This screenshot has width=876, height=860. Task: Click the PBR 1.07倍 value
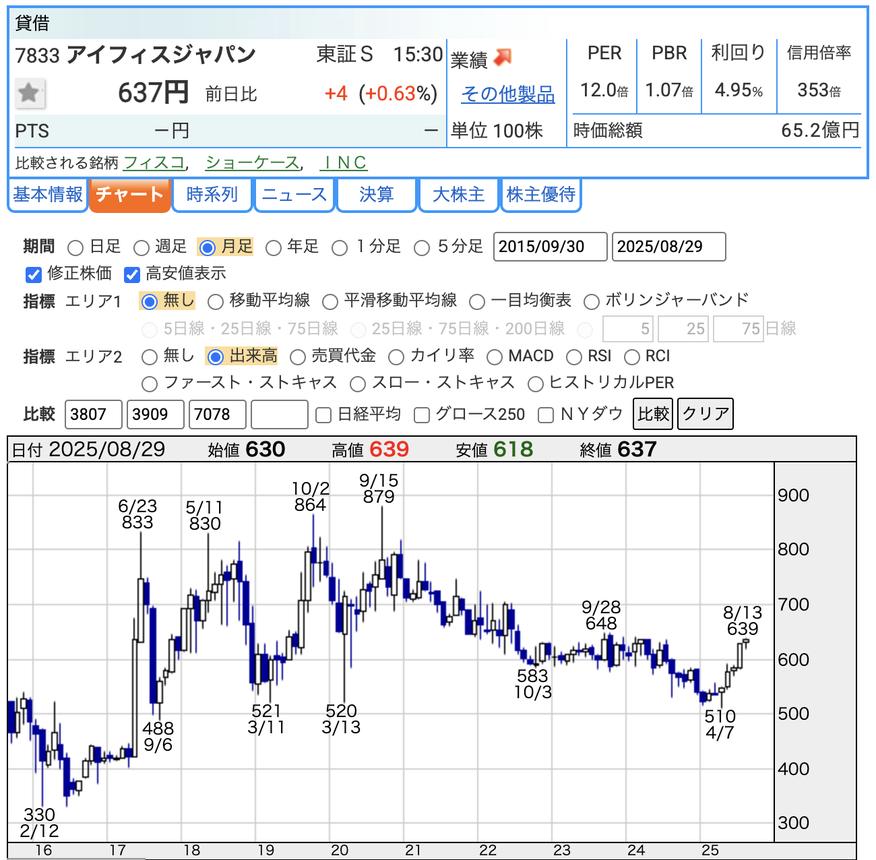[x=669, y=90]
